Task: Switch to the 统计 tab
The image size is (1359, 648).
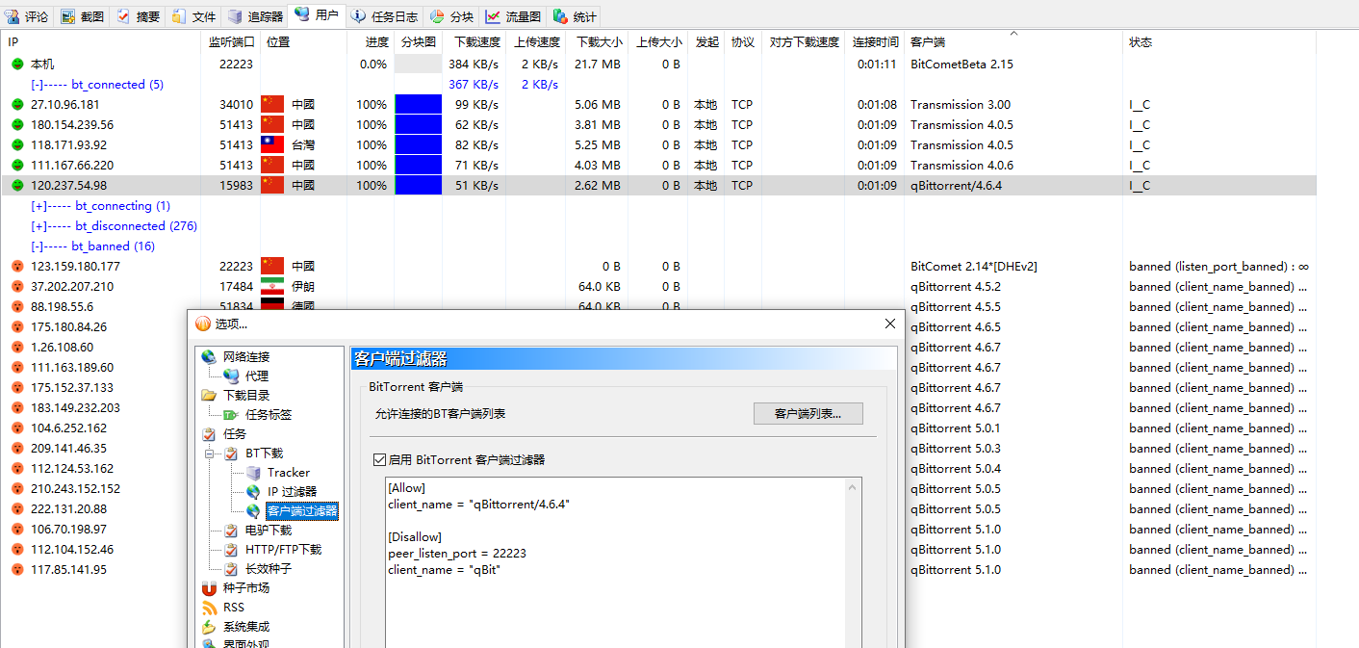Action: 575,16
